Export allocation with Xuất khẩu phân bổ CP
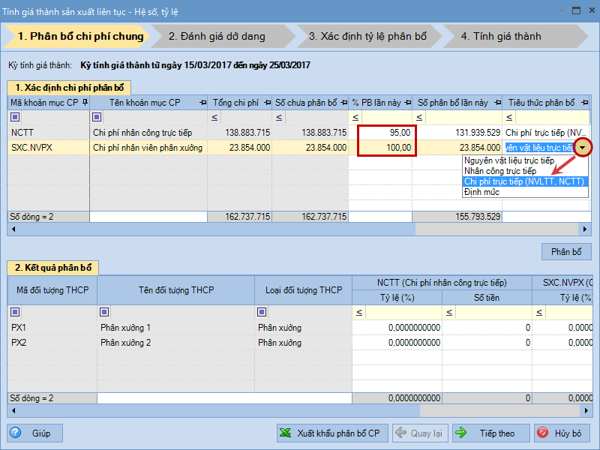The image size is (600, 450). tap(330, 433)
